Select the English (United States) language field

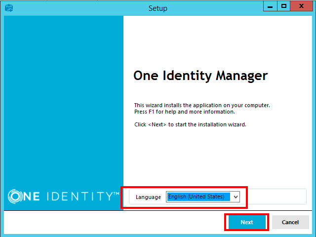203,197
